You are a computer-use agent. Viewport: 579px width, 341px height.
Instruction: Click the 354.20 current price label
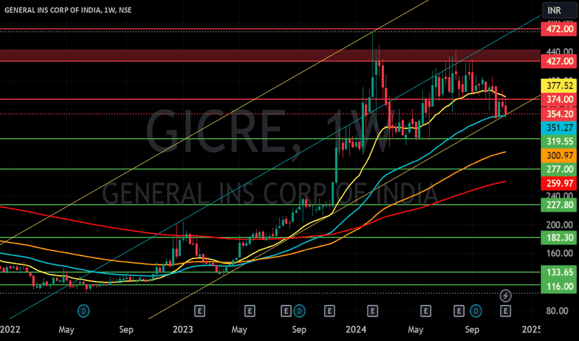point(558,114)
